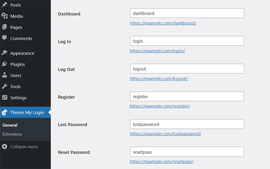
Task: Focus the Register slug input field
Action: 187,96
